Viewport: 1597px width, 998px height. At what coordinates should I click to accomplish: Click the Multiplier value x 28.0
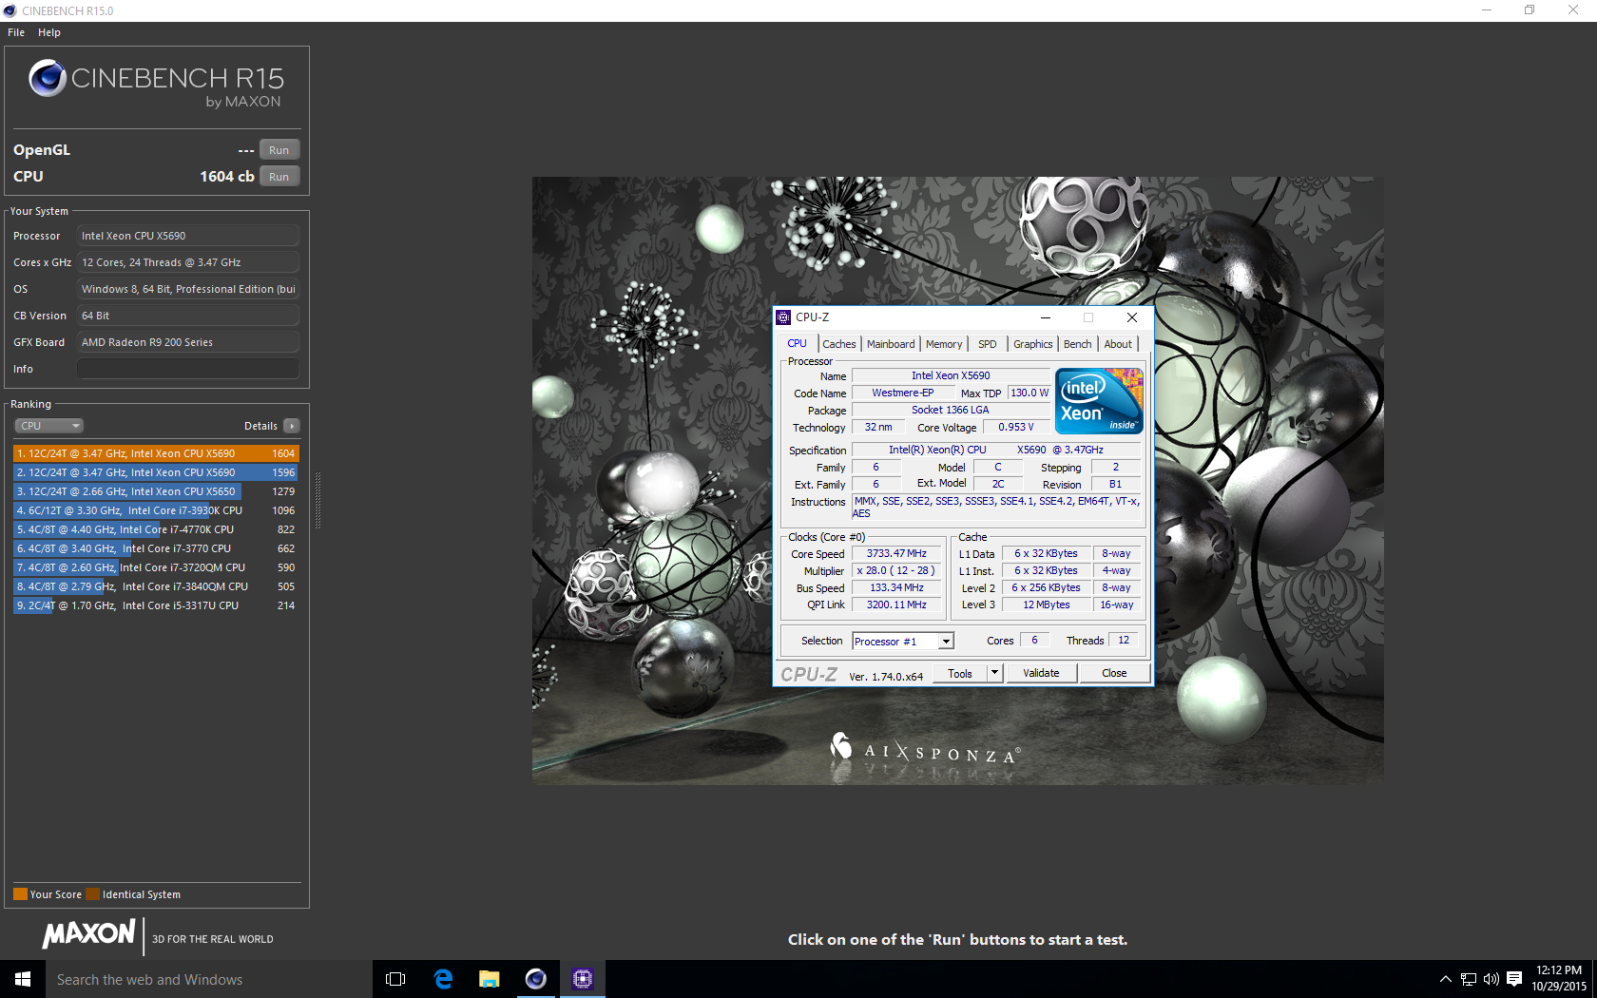point(896,570)
